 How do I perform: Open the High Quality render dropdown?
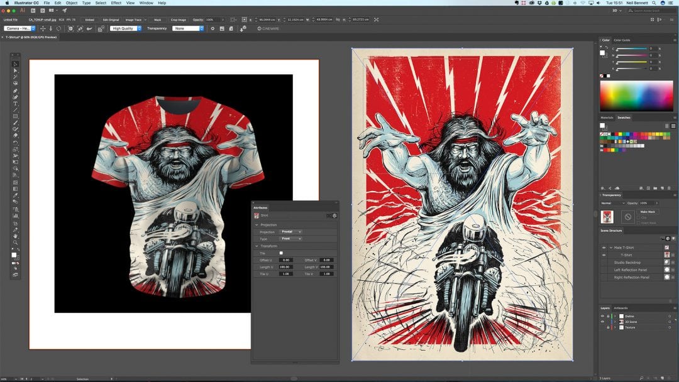point(125,28)
